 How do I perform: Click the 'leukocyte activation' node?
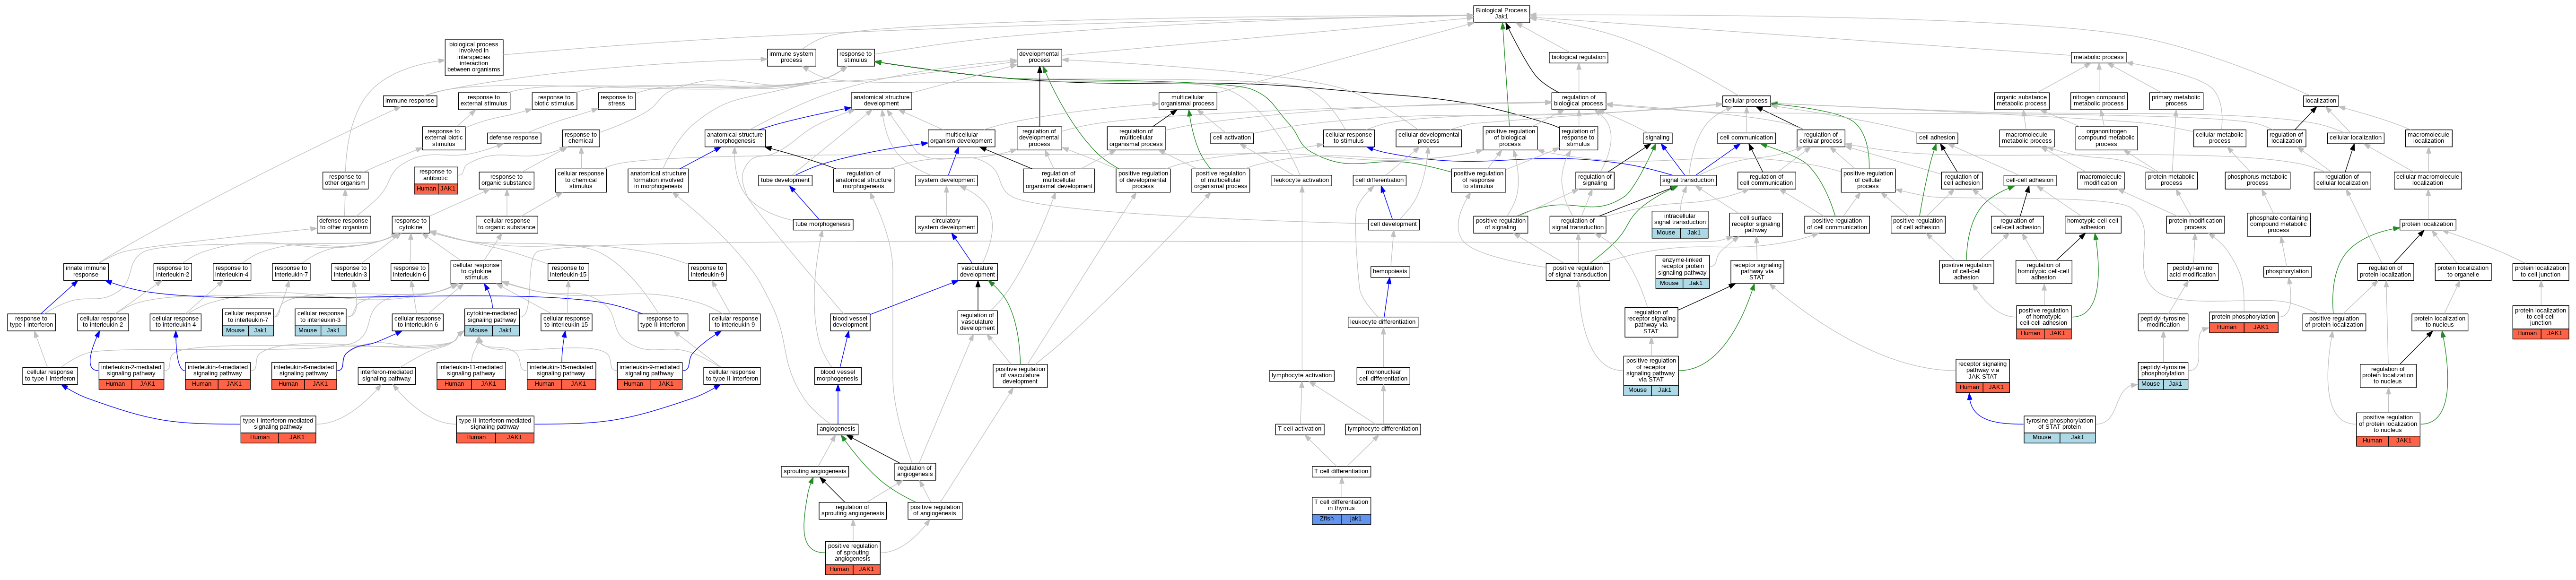tap(1302, 181)
